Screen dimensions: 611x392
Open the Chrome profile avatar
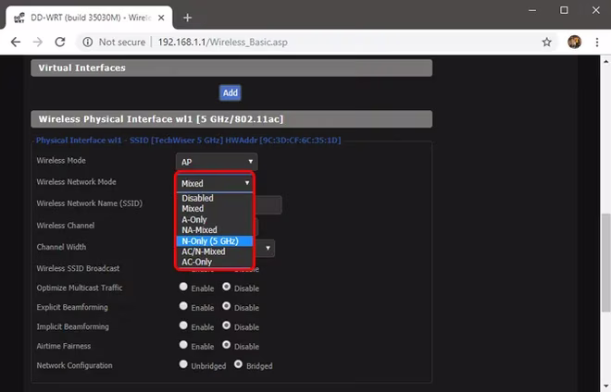[x=574, y=42]
